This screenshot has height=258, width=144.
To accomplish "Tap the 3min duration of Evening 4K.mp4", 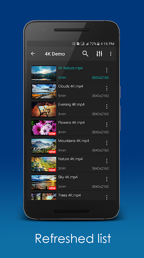I will tap(62, 114).
